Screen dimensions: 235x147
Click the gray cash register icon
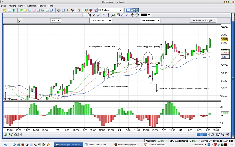[59, 11]
